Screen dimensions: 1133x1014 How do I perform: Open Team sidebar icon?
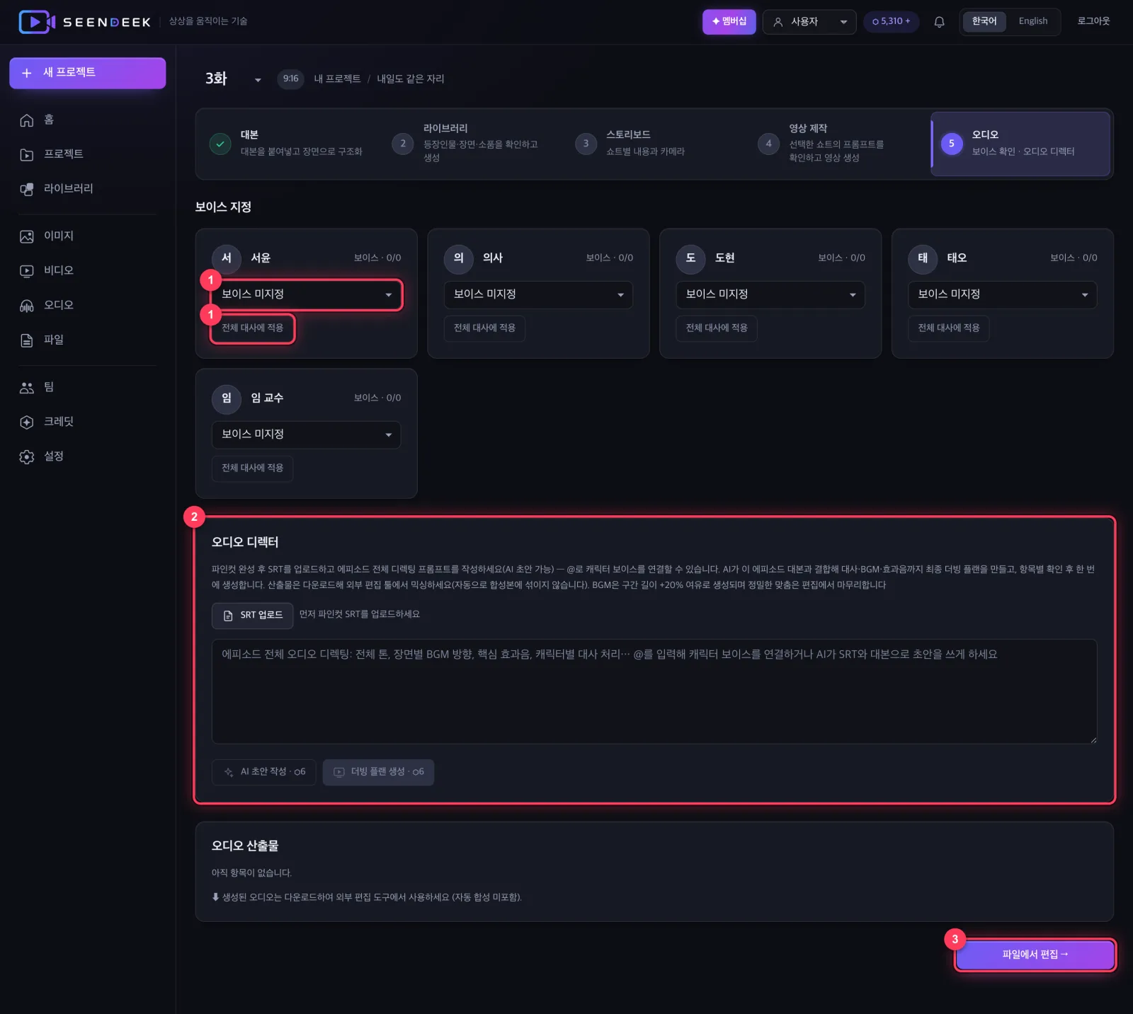[x=27, y=388]
